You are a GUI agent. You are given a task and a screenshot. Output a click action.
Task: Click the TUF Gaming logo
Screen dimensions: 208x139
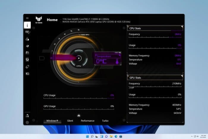[39, 20]
